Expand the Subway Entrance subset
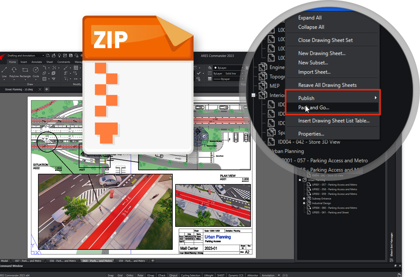This screenshot has width=420, height=277. point(304,199)
